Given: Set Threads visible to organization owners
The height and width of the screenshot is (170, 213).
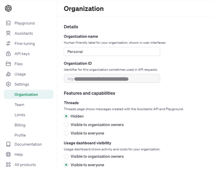Looking at the screenshot, I should click(66, 125).
